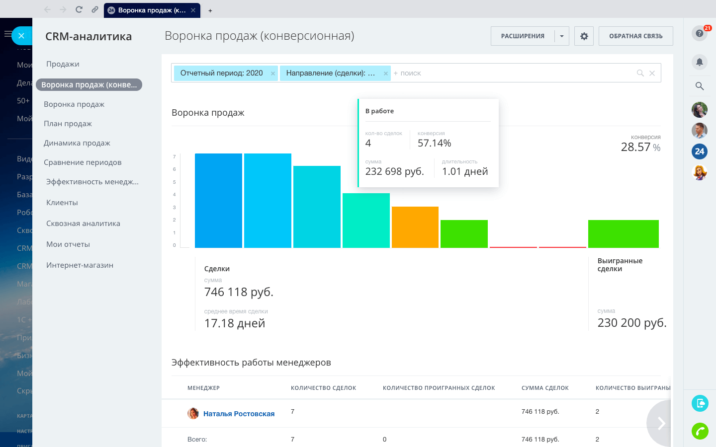Open the Сквозная аналитика section
Screen dimensions: 716x447
pyautogui.click(x=83, y=223)
